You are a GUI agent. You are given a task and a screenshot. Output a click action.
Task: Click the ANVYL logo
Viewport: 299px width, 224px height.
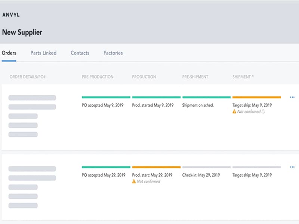[x=11, y=15]
